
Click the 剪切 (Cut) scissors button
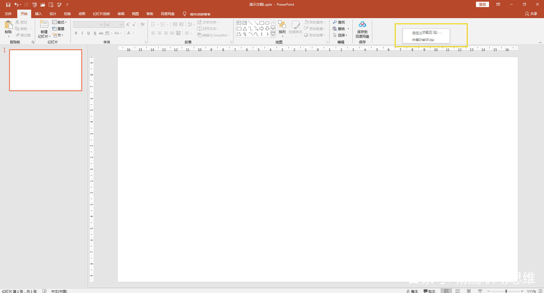(x=21, y=22)
